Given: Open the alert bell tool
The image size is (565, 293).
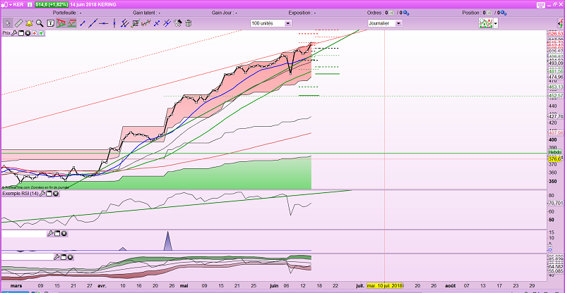Looking at the screenshot, I should 29,23.
